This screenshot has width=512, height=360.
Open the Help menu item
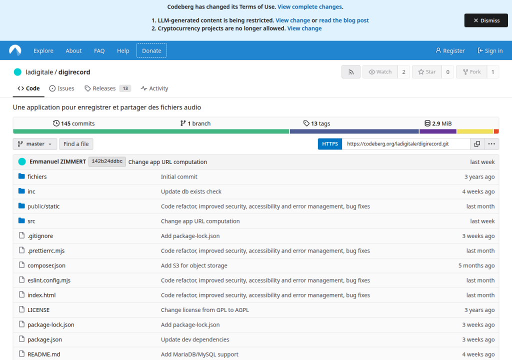tap(123, 50)
